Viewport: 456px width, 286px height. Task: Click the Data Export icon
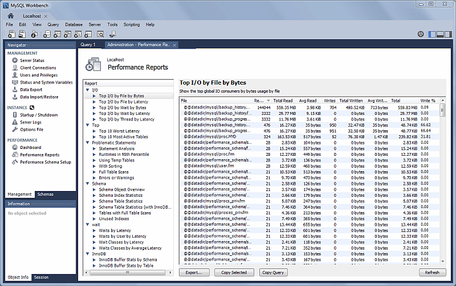click(14, 90)
